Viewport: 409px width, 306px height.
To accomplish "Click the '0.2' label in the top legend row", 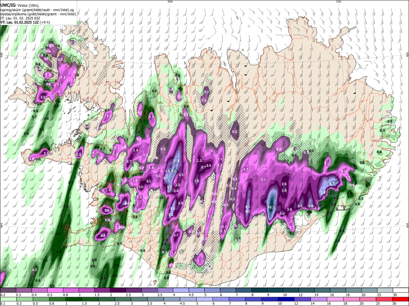I will [x=3, y=295].
